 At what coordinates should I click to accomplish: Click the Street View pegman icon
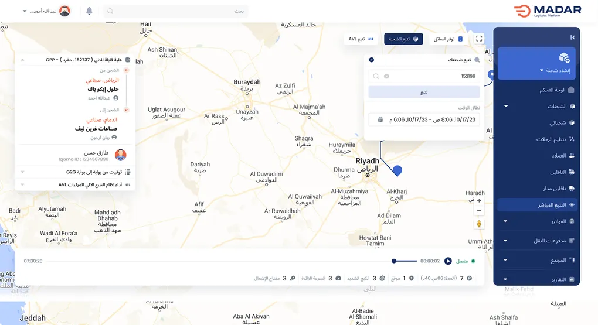click(479, 224)
